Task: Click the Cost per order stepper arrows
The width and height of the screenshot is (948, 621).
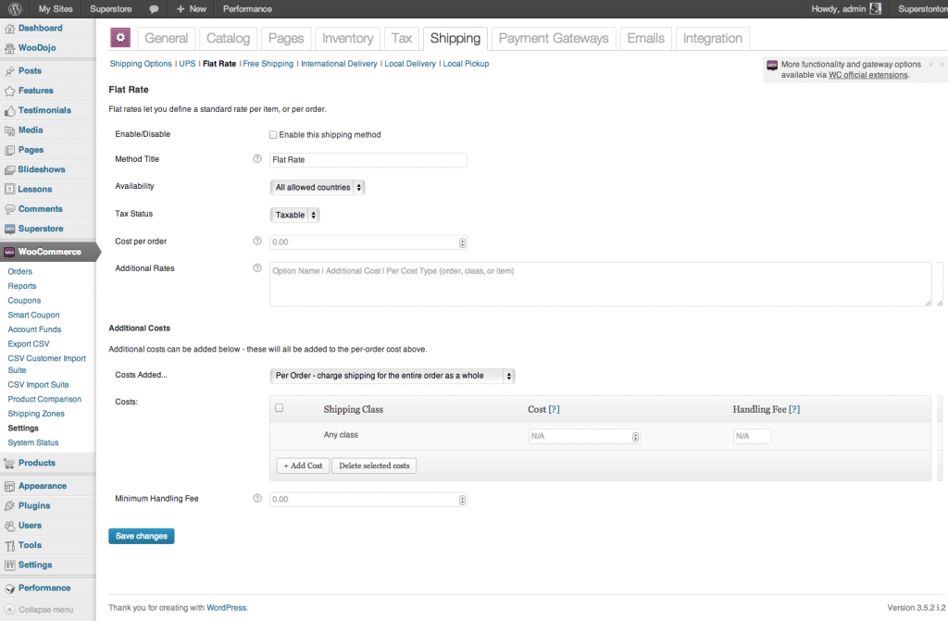Action: coord(463,243)
